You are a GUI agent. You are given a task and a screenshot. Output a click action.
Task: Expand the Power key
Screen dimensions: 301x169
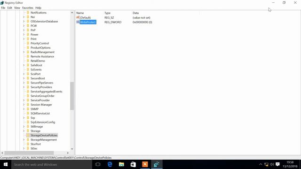24,35
